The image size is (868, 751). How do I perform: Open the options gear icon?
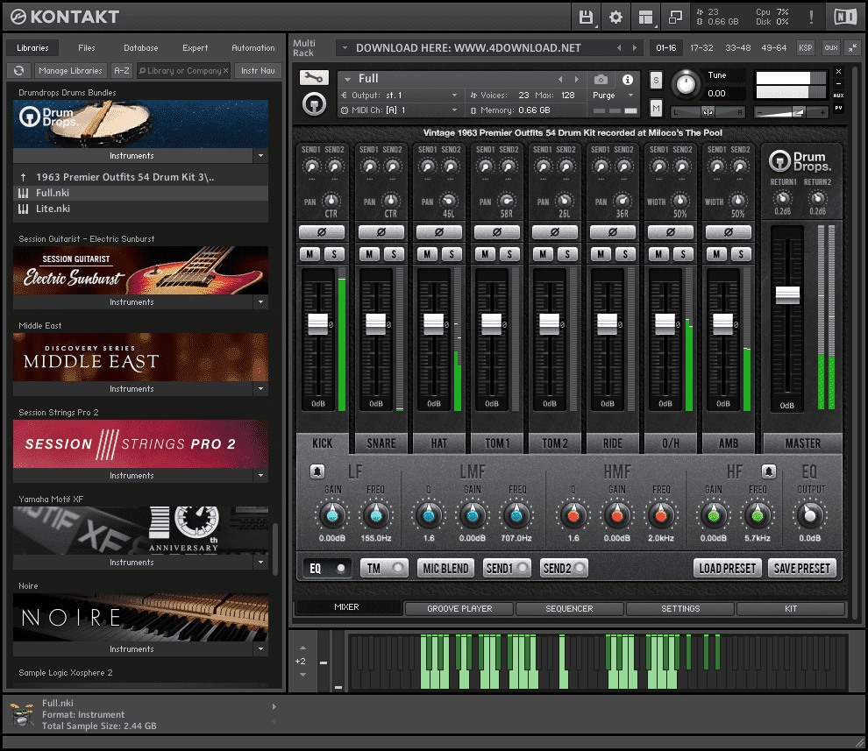[615, 18]
